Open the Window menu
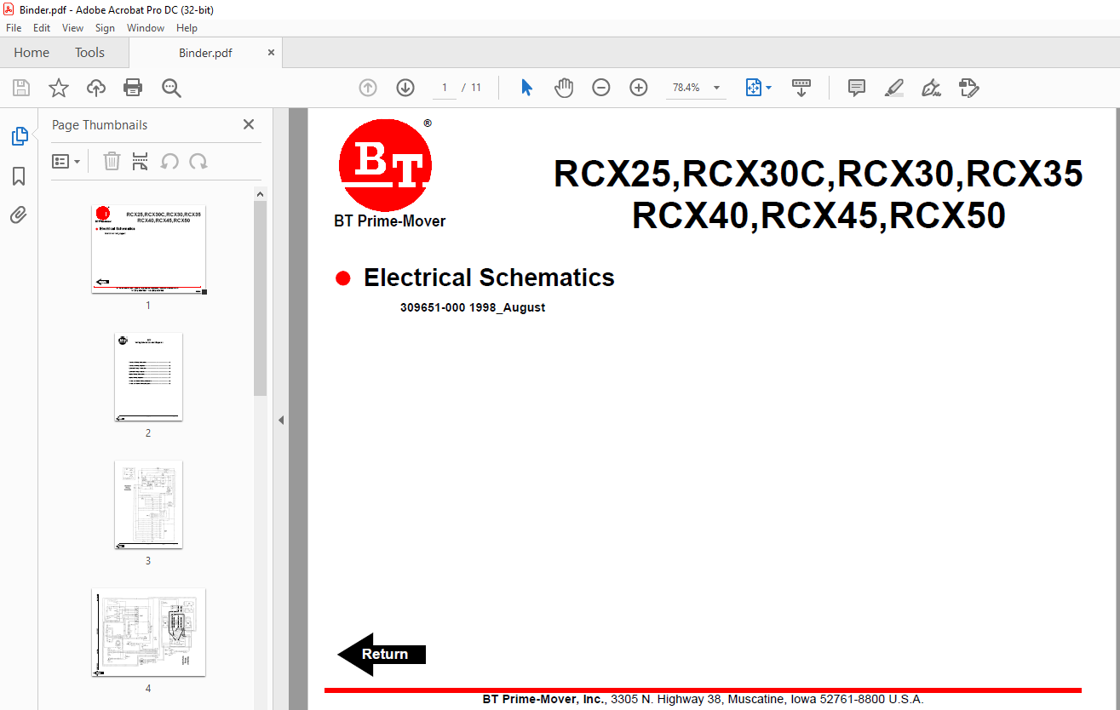The image size is (1120, 710). click(146, 28)
